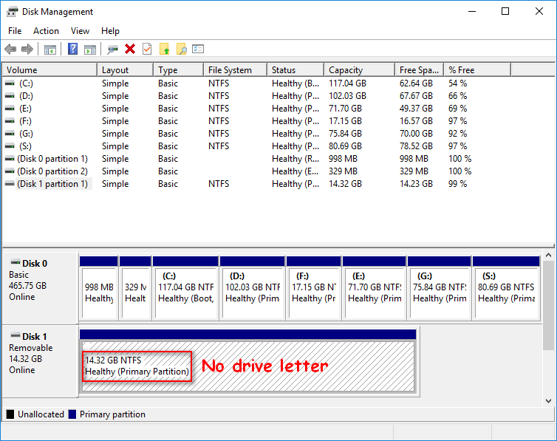Click the Forward arrow toolbar icon

[27, 49]
